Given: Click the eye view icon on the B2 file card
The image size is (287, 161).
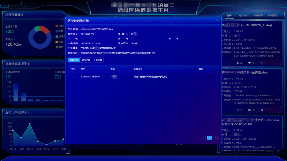Looking at the screenshot, I should [250, 62].
